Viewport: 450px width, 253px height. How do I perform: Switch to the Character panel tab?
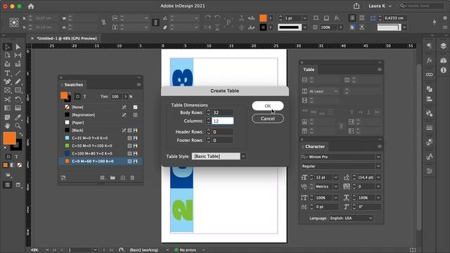[x=315, y=146]
